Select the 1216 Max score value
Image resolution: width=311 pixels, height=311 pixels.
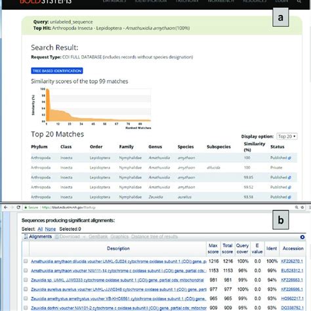(213, 261)
